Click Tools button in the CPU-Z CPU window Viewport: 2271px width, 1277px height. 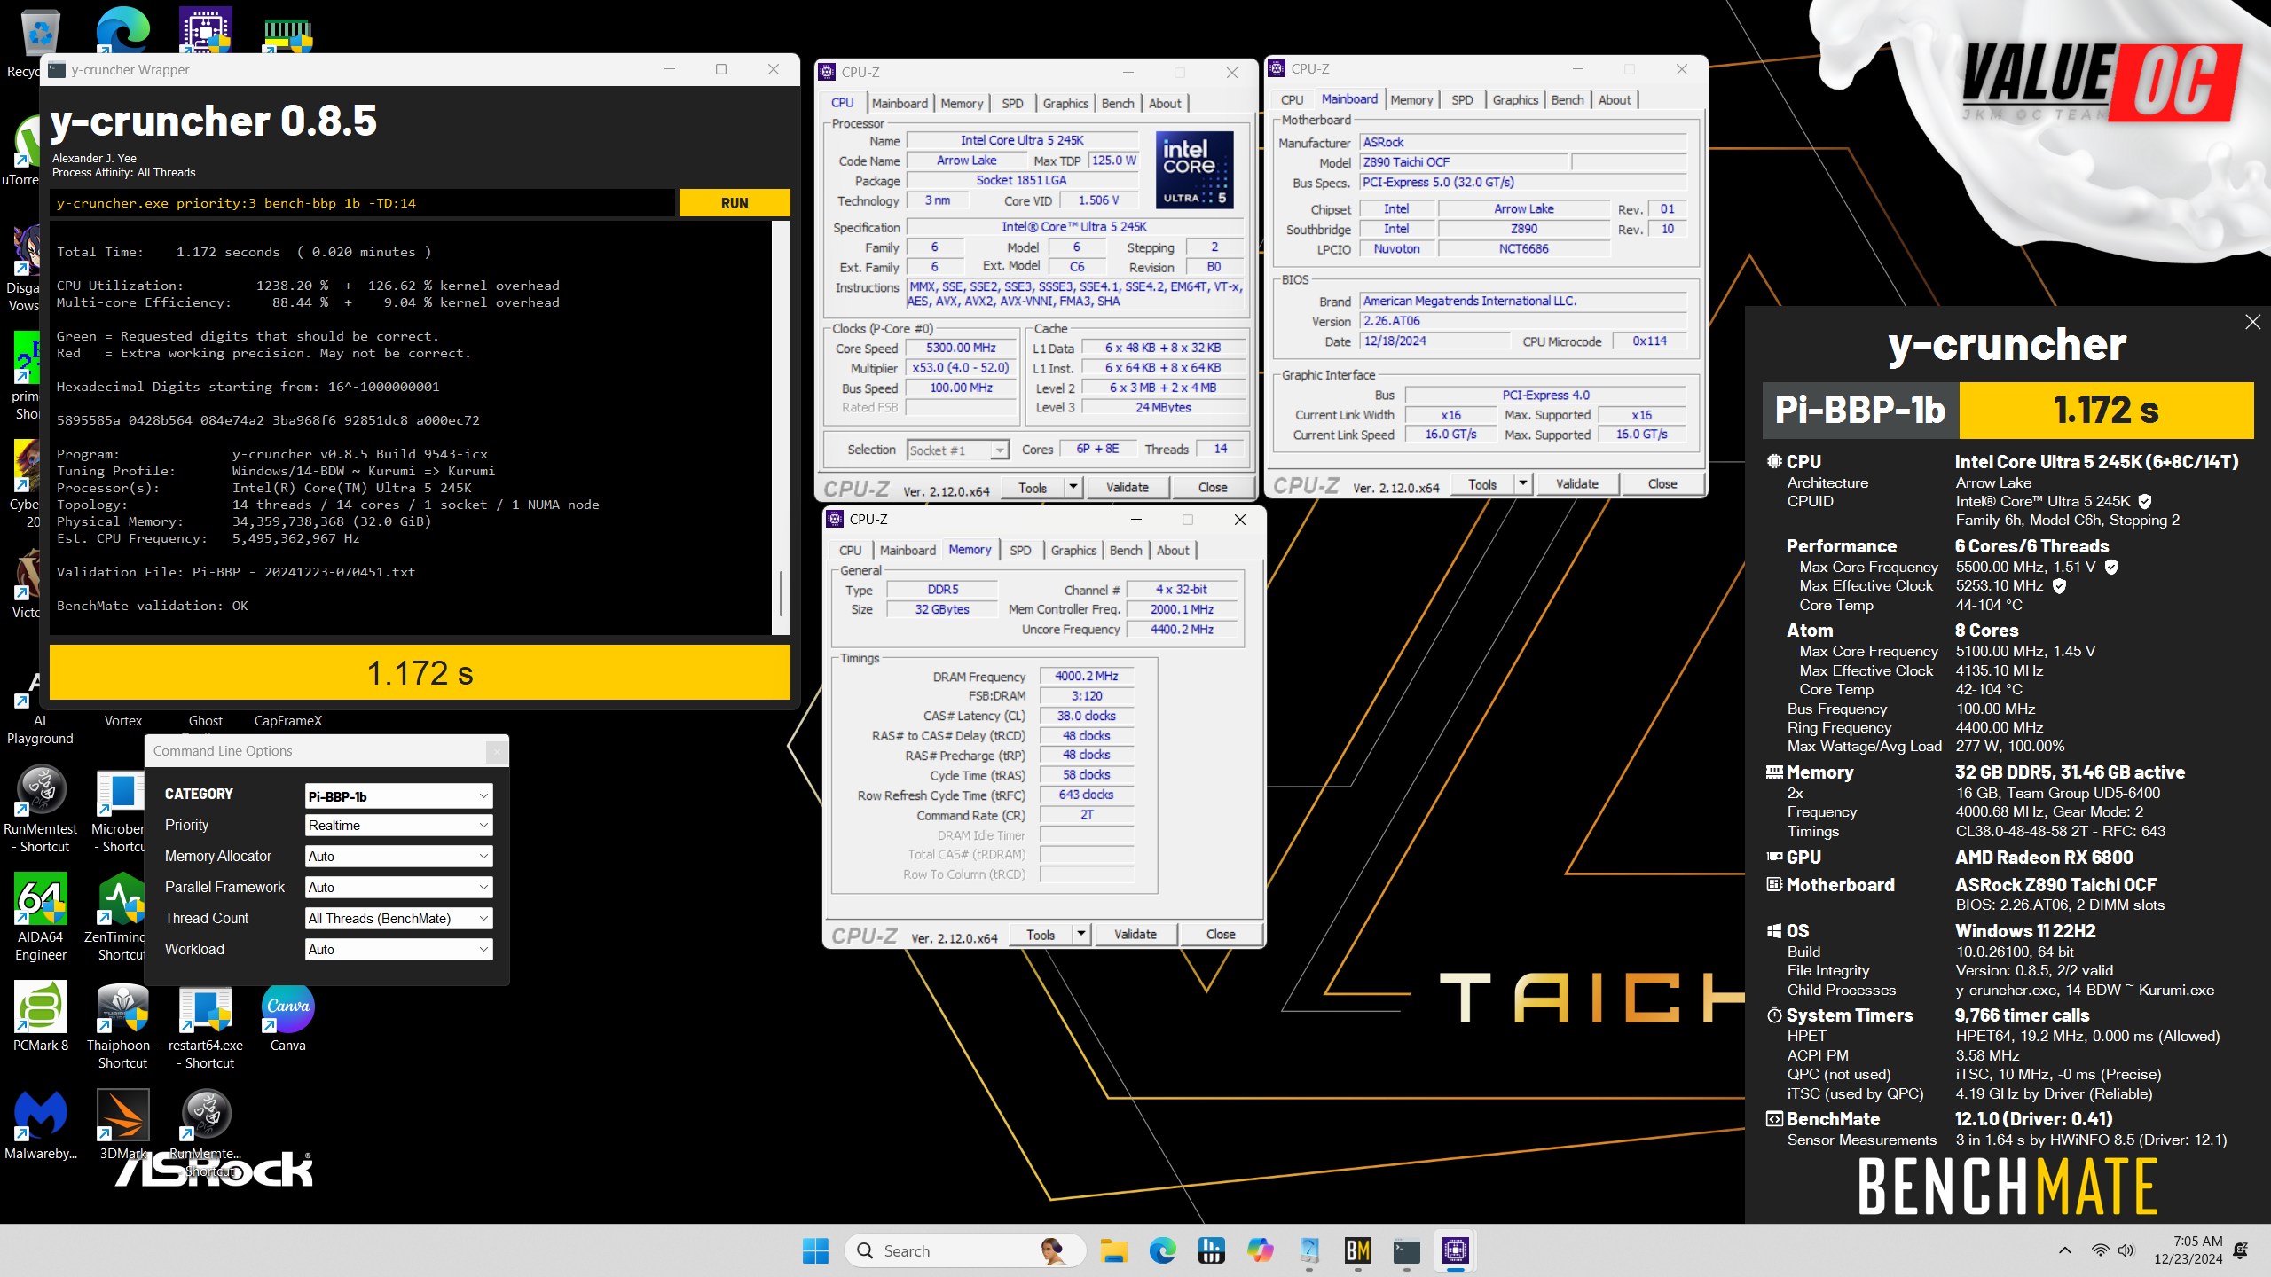[x=1033, y=487]
